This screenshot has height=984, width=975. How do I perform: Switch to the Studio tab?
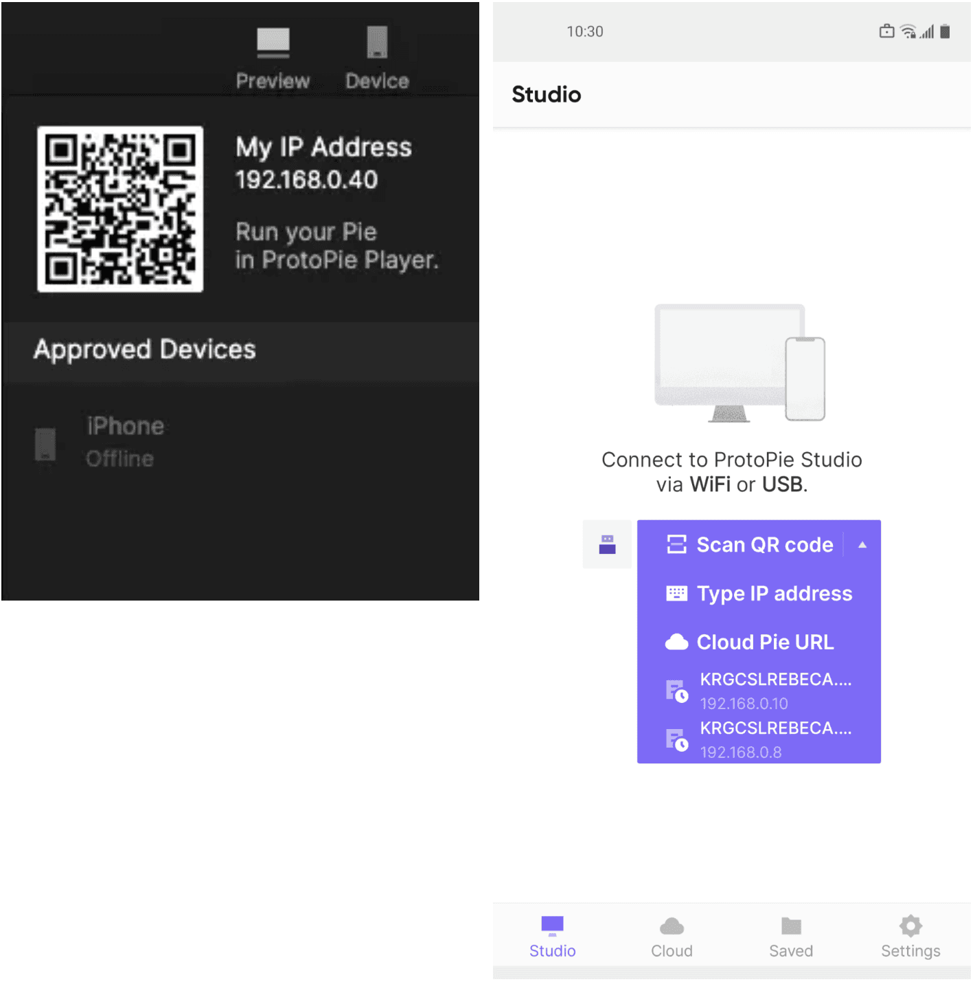[x=552, y=937]
